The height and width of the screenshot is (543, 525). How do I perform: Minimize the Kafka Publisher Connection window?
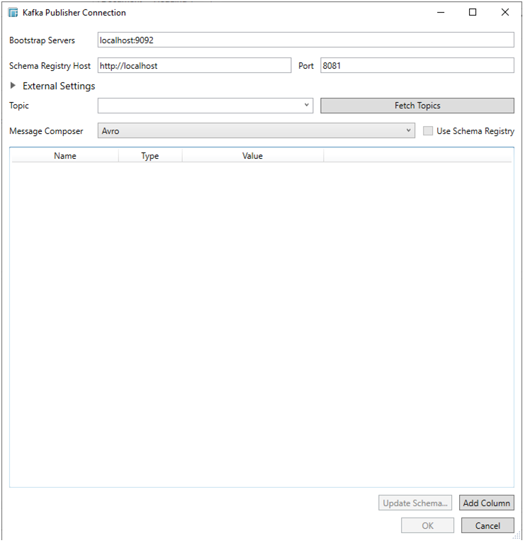click(441, 12)
